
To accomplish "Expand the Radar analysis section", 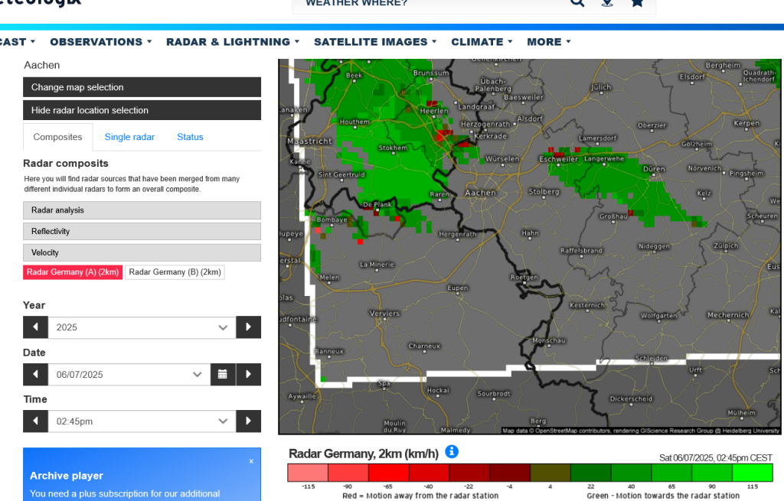I will [142, 210].
